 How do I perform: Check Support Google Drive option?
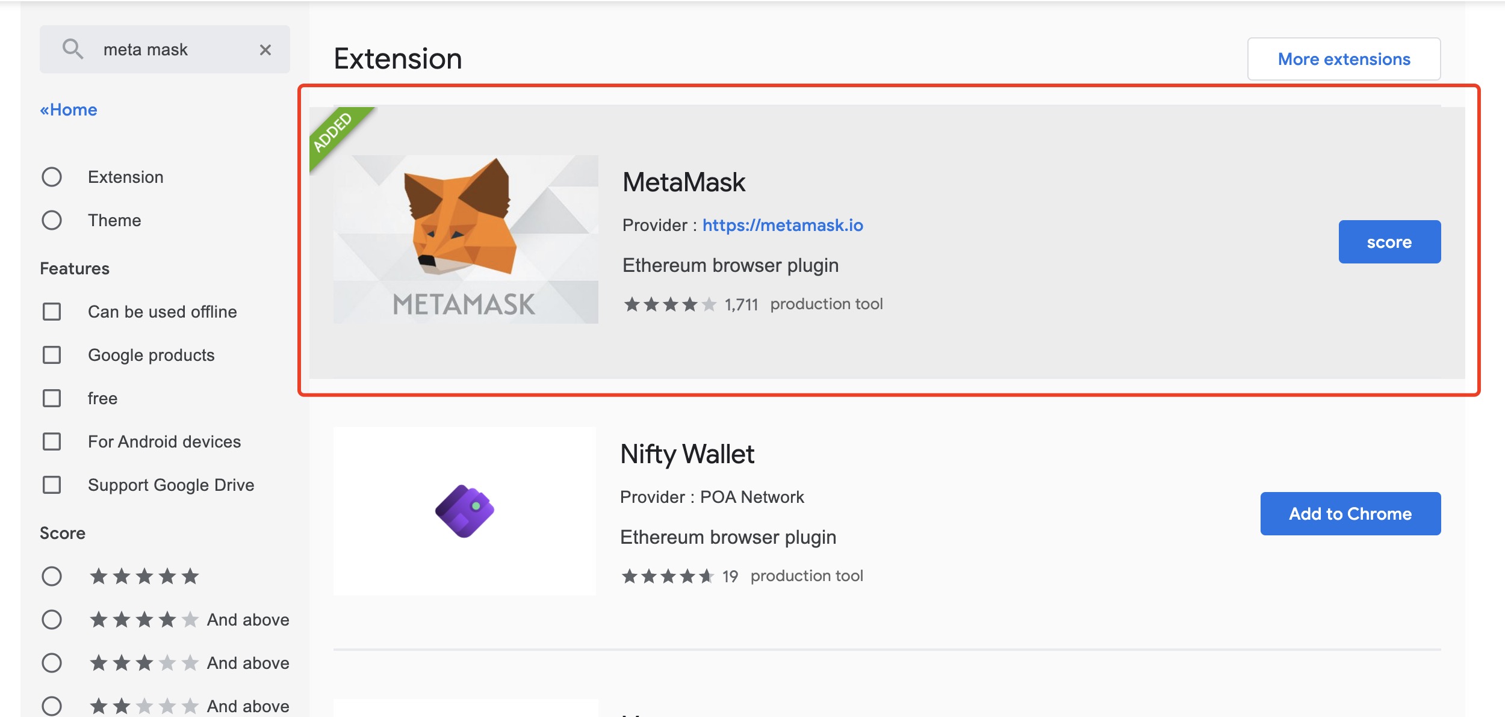(x=52, y=485)
